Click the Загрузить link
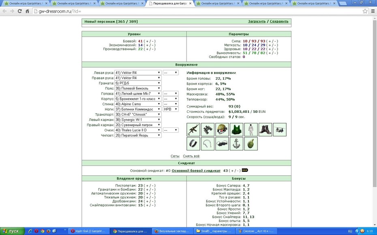The image size is (377, 235). click(257, 21)
